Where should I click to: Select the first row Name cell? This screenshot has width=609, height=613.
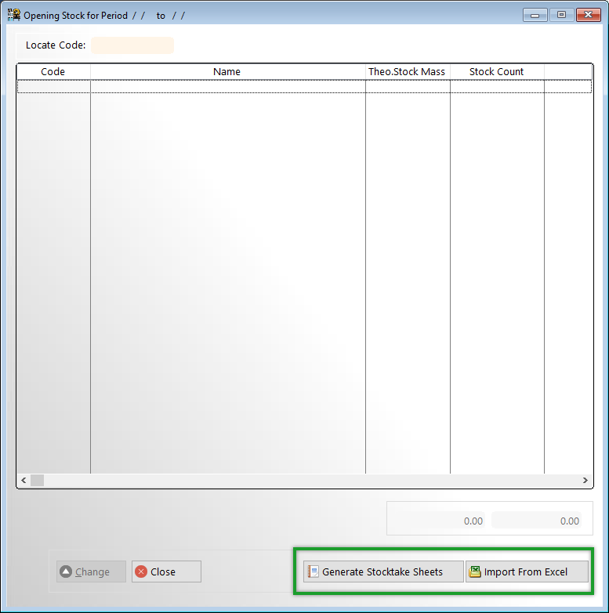(228, 86)
